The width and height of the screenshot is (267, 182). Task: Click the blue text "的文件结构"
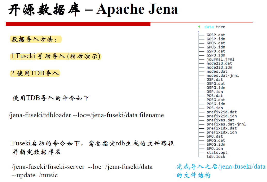(193, 175)
